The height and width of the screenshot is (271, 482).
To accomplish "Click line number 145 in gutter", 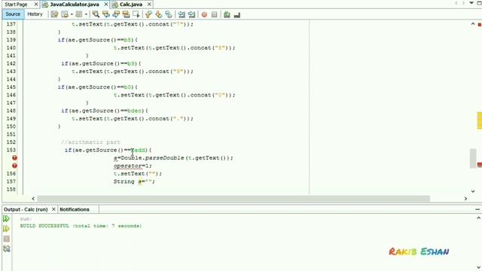I will (x=11, y=87).
